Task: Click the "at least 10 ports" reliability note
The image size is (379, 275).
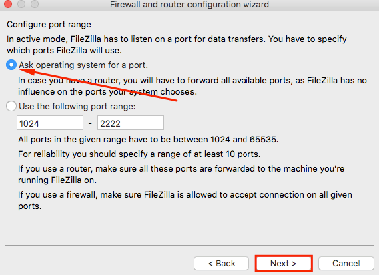Action: pos(139,154)
